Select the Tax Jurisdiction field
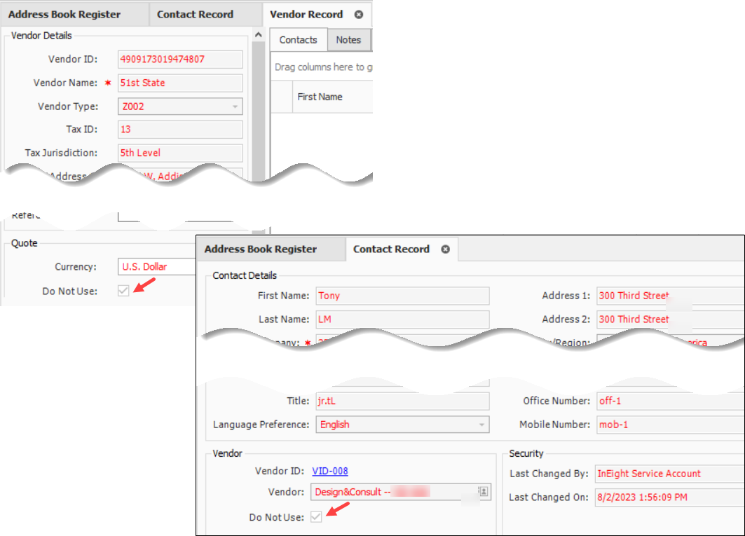This screenshot has height=536, width=745. pyautogui.click(x=181, y=153)
